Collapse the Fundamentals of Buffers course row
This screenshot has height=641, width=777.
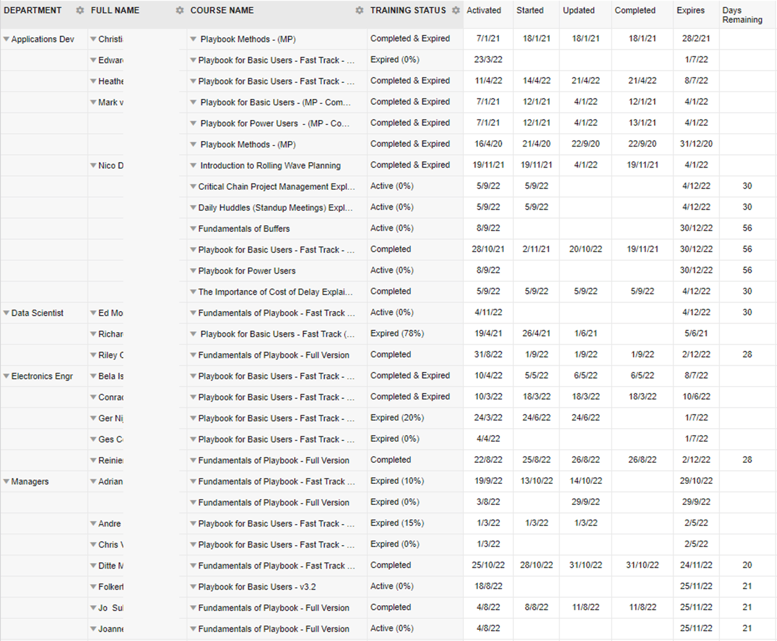(193, 228)
